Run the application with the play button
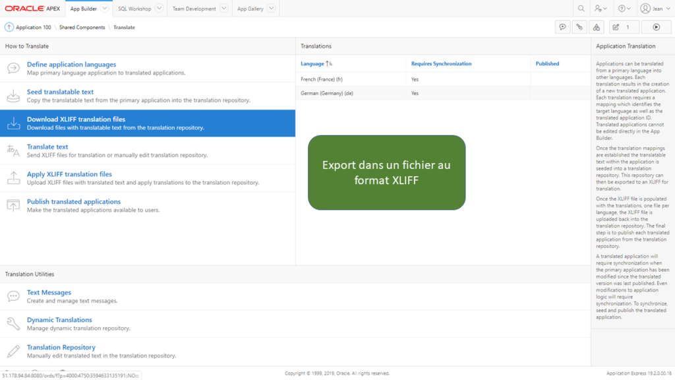 tap(656, 27)
